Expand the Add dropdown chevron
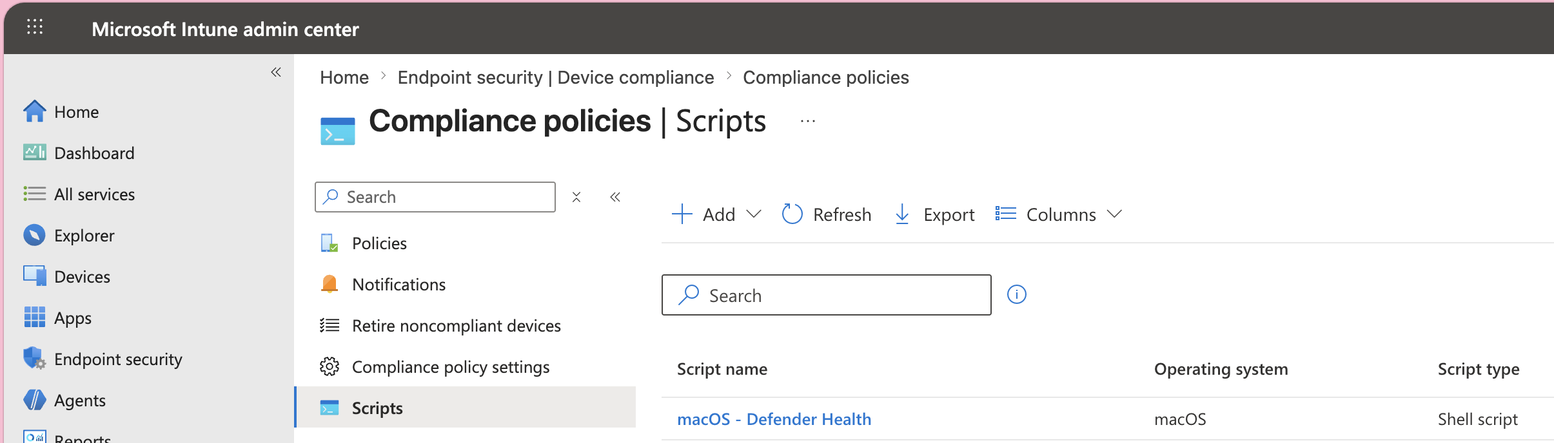This screenshot has width=1554, height=443. pyautogui.click(x=754, y=214)
